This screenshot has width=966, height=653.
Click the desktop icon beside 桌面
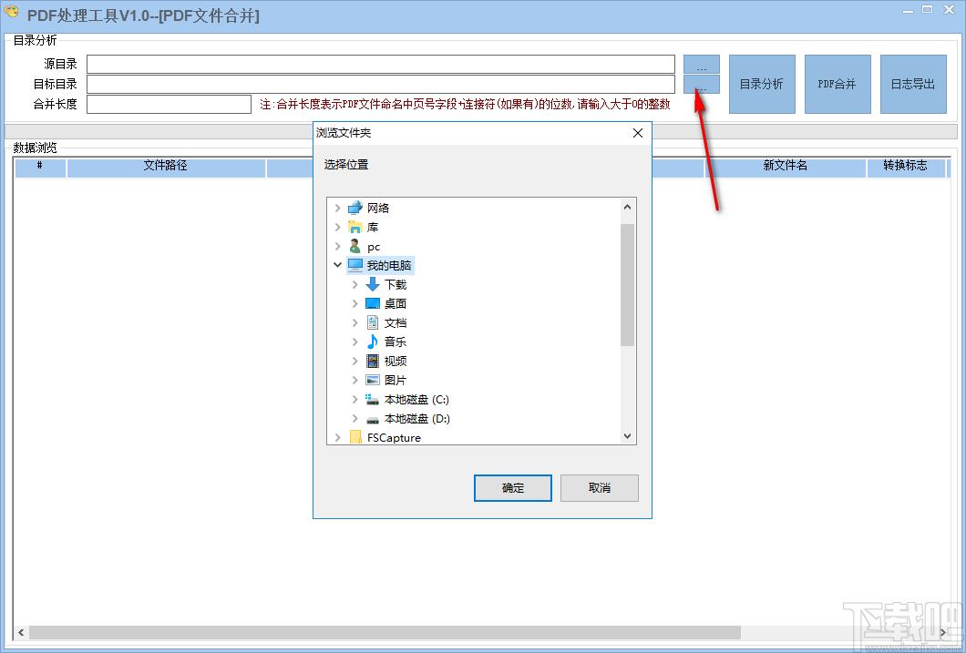(373, 303)
